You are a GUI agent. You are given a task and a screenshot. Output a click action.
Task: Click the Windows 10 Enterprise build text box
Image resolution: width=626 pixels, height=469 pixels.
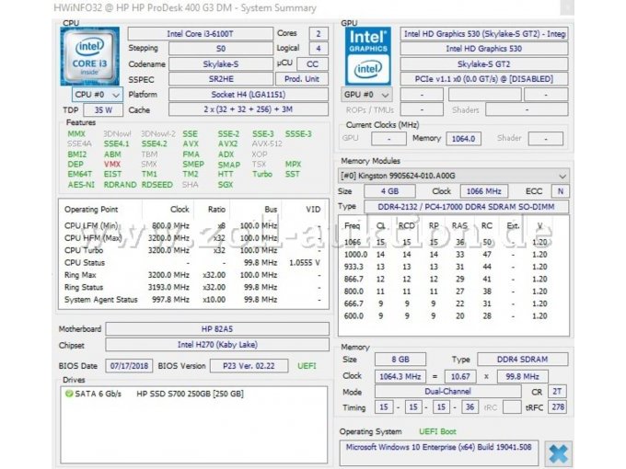click(439, 452)
